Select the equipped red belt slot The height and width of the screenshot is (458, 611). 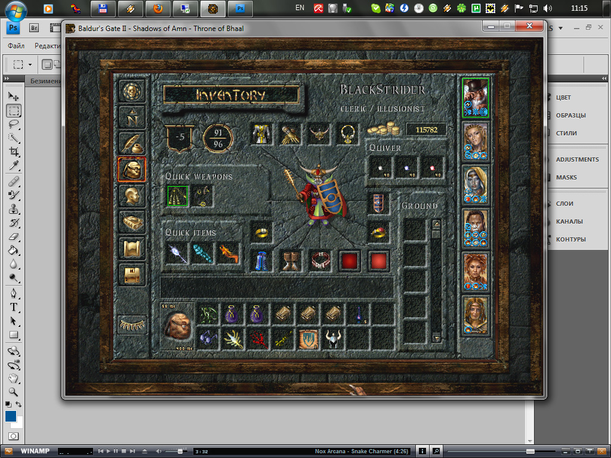320,261
